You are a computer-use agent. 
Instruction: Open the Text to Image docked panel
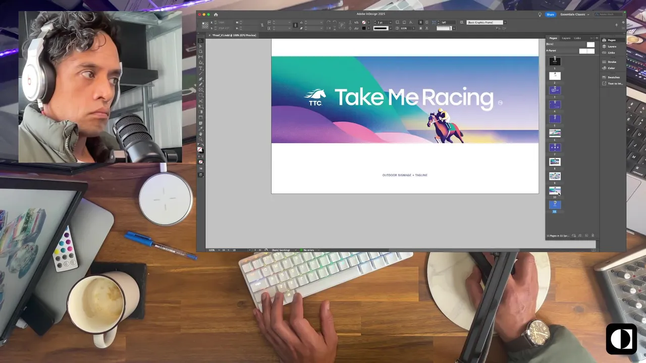click(x=612, y=84)
